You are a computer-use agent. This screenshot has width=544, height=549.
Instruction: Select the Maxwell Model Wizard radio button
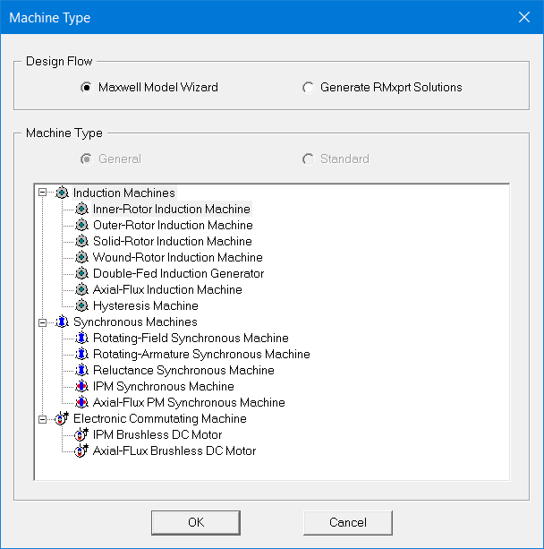pyautogui.click(x=86, y=87)
